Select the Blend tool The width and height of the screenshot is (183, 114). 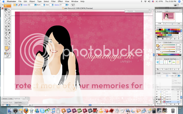click(9, 35)
